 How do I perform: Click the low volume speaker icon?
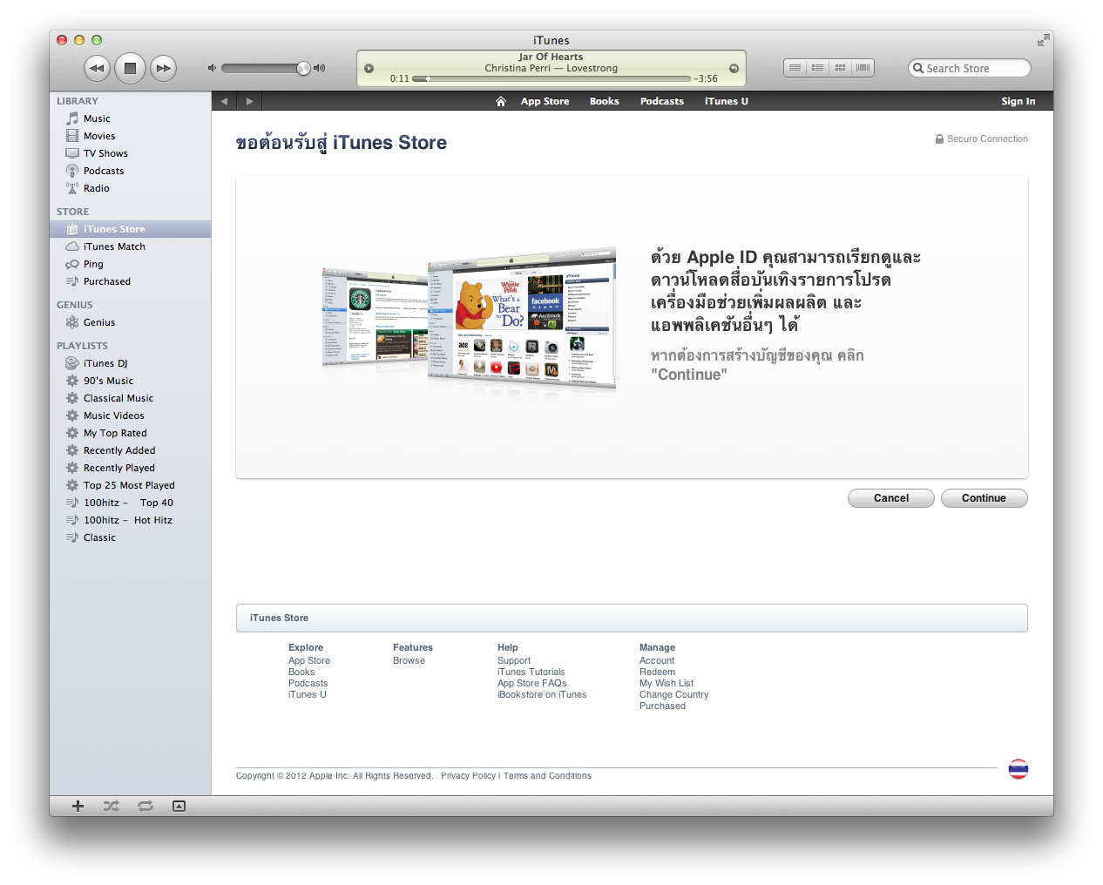click(212, 68)
